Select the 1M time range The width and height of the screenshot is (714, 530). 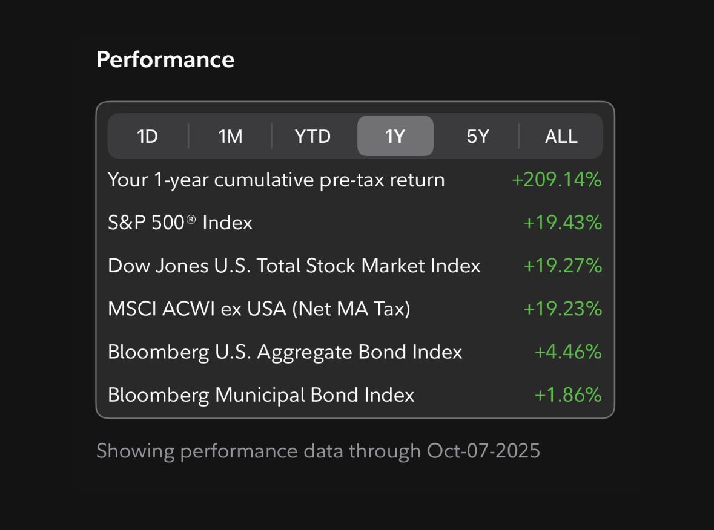pyautogui.click(x=230, y=136)
